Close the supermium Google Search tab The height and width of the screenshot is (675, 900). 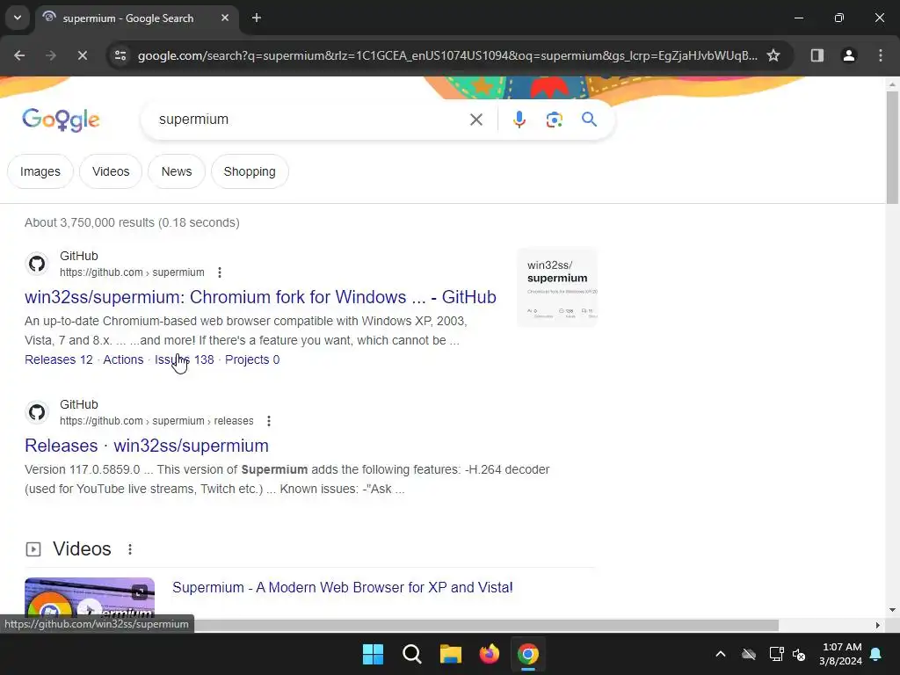click(225, 18)
